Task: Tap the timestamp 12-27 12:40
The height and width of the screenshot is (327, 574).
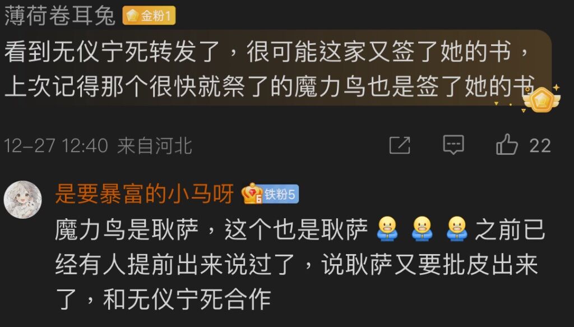Action: tap(56, 146)
